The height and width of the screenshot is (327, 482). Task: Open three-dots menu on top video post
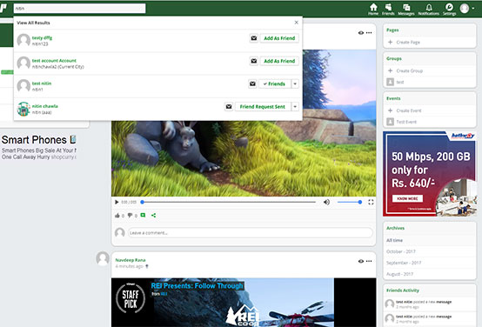click(x=369, y=32)
